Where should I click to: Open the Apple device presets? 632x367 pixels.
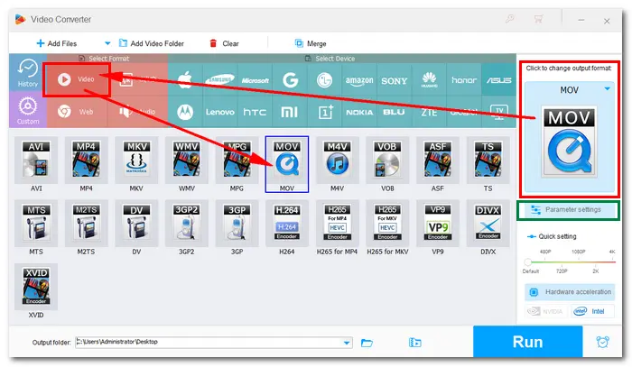185,80
